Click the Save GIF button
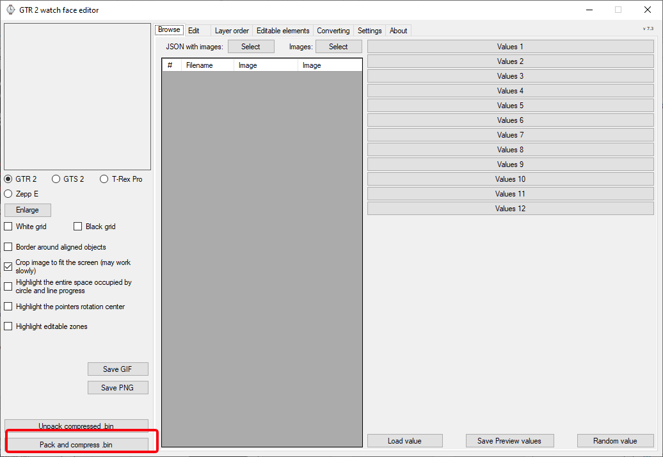 118,369
